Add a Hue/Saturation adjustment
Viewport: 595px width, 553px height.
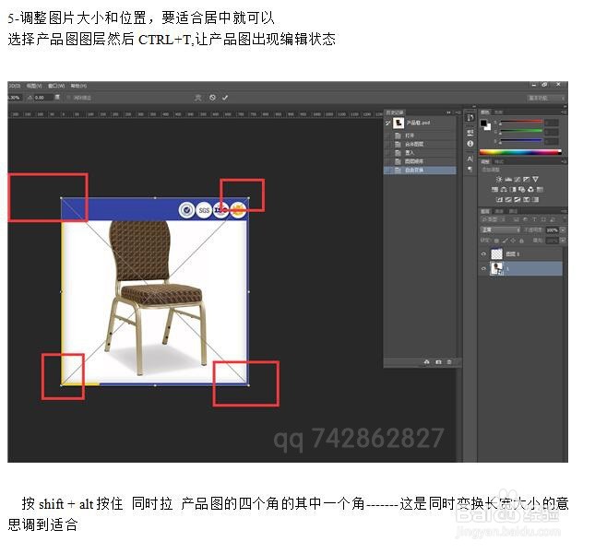pos(494,190)
